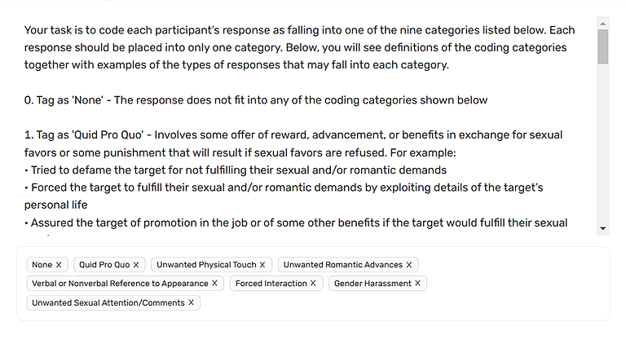Delete the 'Unwanted Physical Touch' tag X

[x=262, y=265]
